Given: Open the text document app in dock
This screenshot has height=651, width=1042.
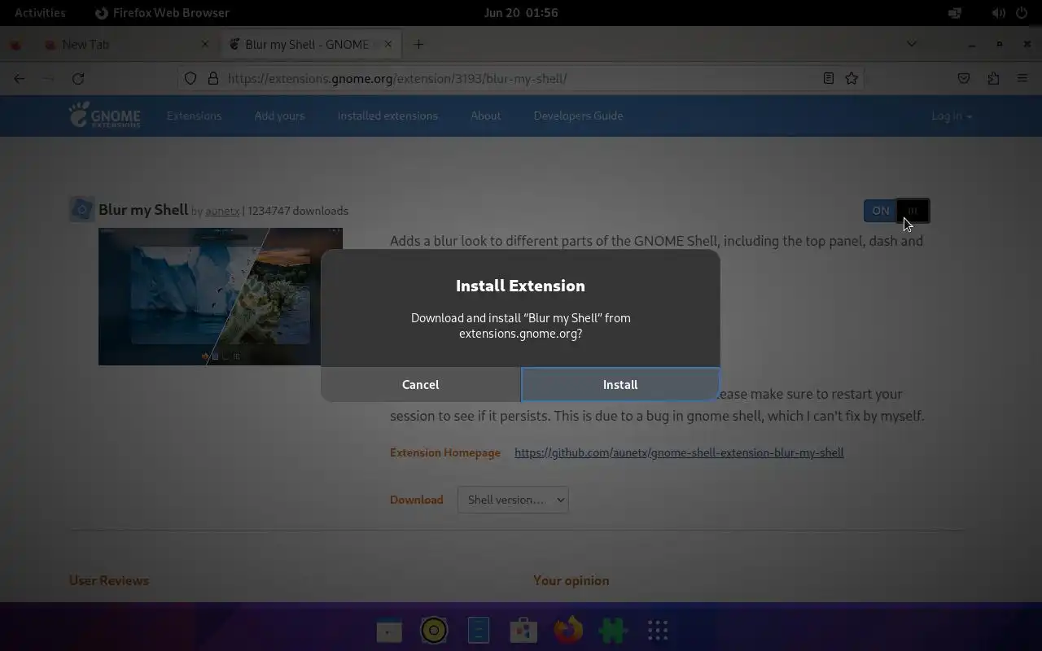Looking at the screenshot, I should click(x=479, y=630).
